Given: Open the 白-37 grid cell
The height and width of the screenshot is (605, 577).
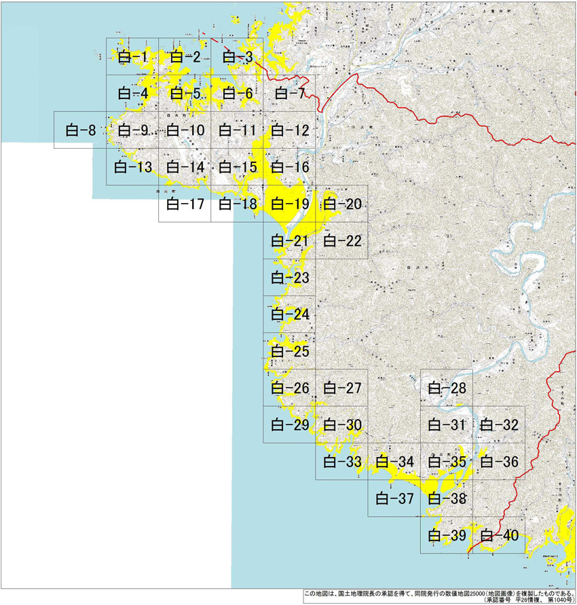Looking at the screenshot, I should (x=394, y=498).
